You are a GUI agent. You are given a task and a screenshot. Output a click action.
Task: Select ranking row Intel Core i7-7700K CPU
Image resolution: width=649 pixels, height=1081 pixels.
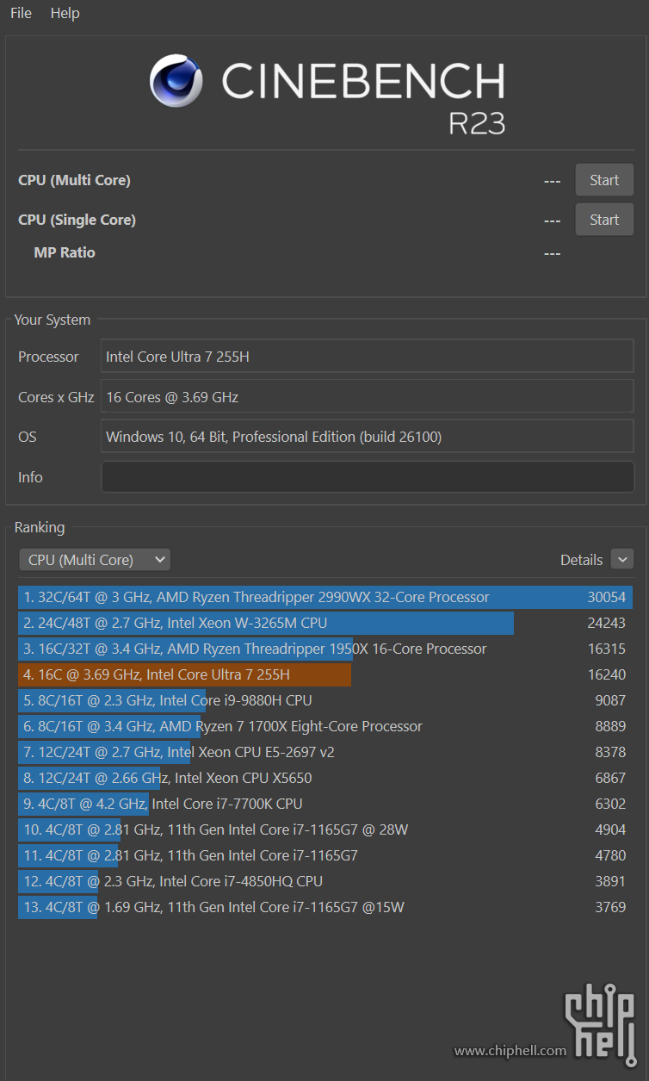325,804
